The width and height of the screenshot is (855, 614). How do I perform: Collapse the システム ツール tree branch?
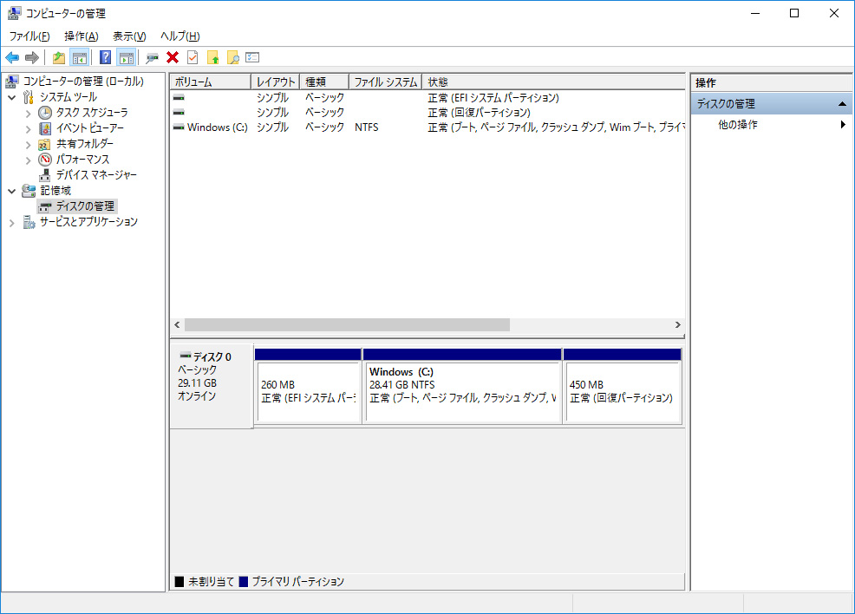[x=12, y=97]
